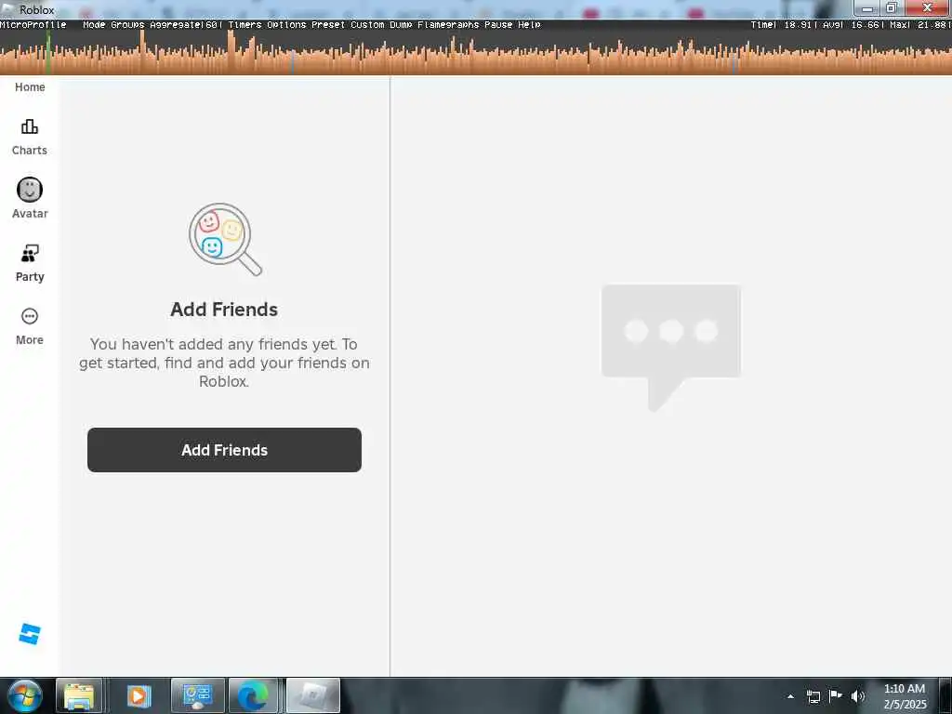Open File Explorer from the taskbar

(x=79, y=695)
